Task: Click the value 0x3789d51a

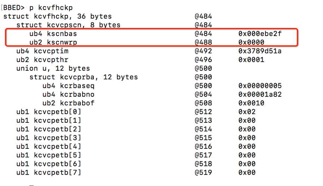Action: pos(260,51)
